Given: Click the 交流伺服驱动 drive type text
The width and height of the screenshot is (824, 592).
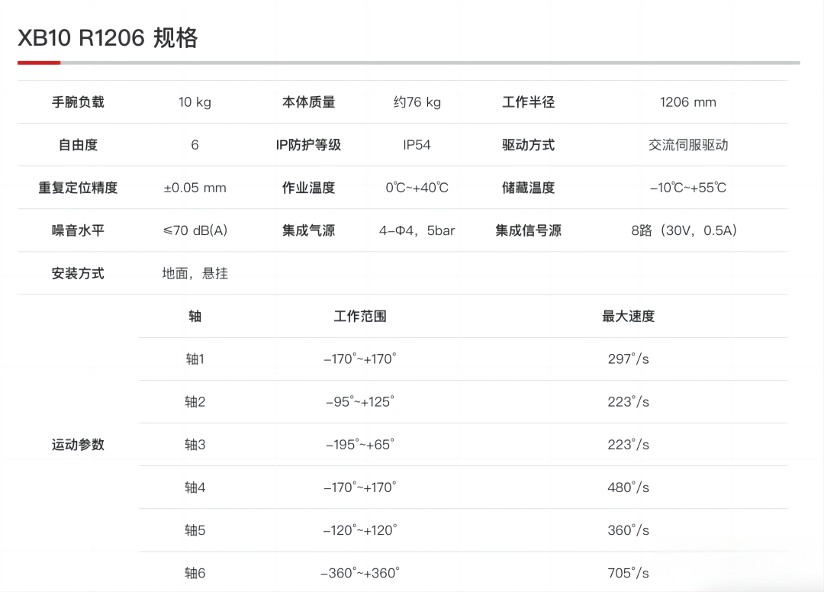Looking at the screenshot, I should point(687,145).
